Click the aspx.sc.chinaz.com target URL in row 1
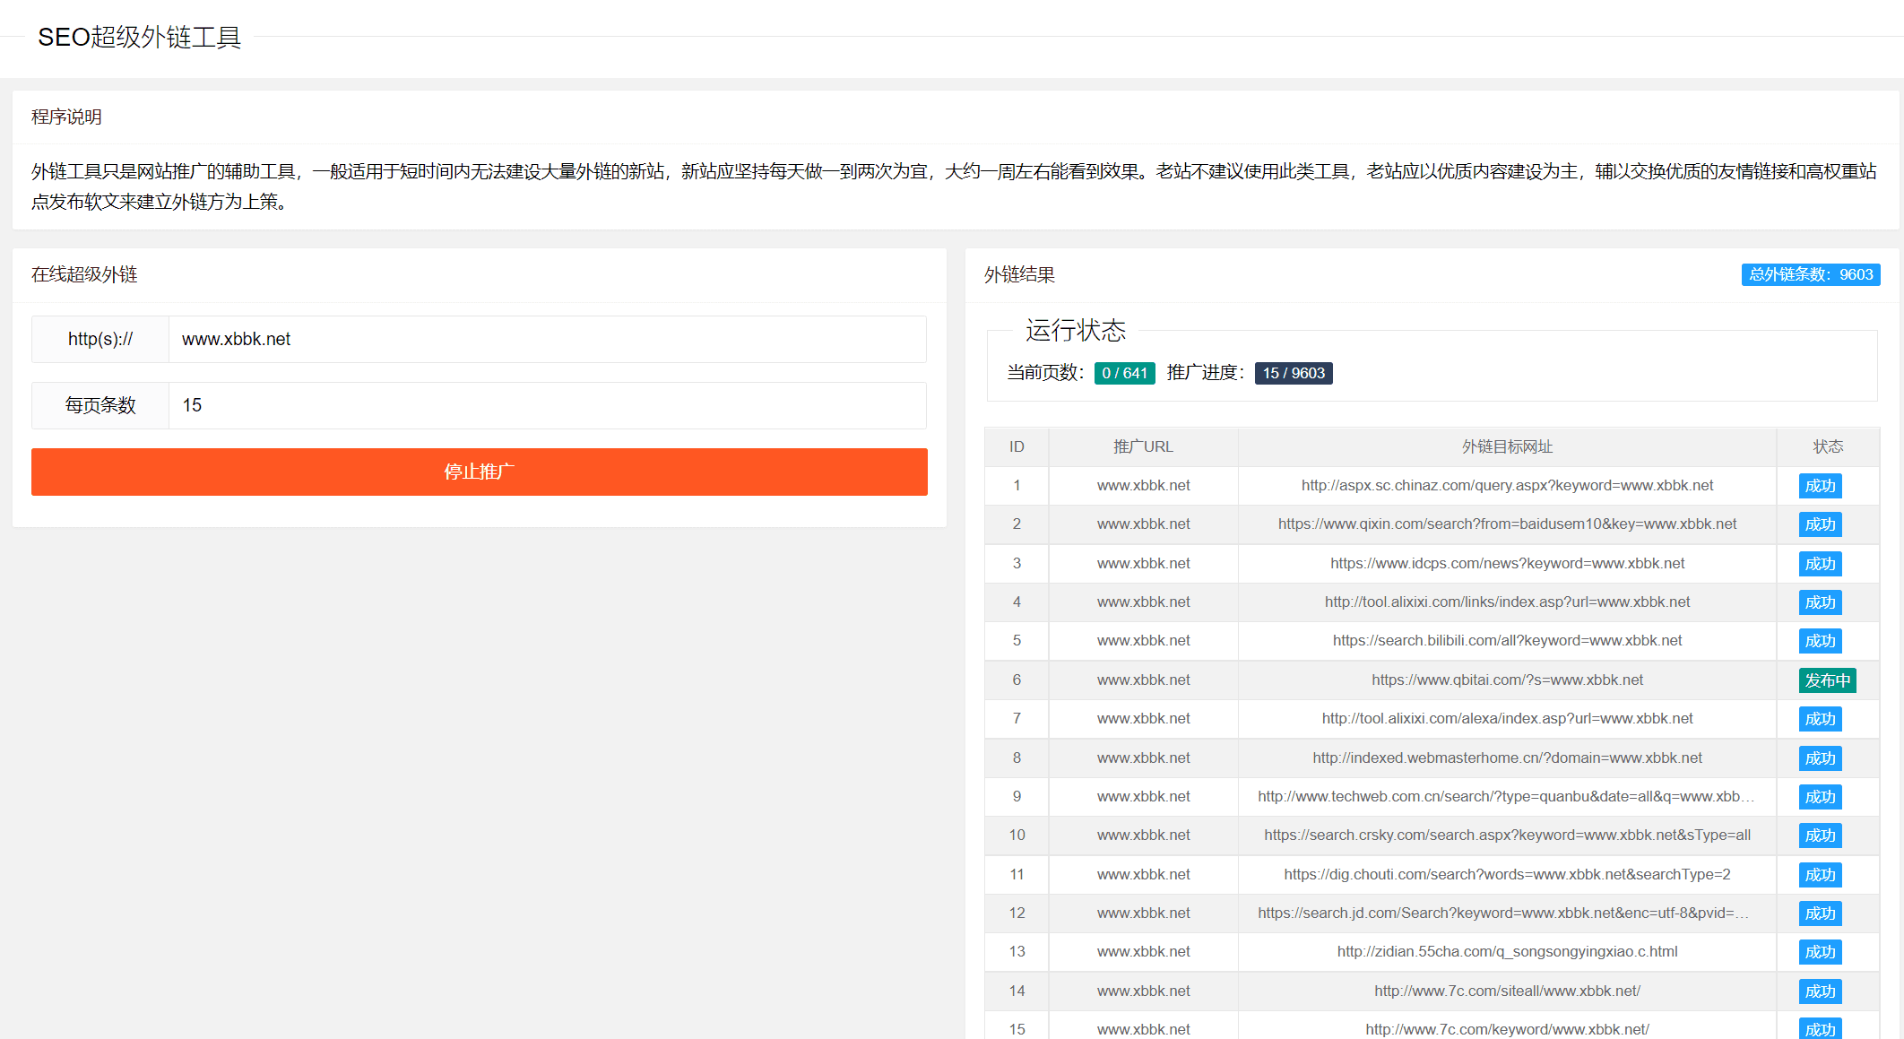The image size is (1904, 1039). tap(1507, 485)
